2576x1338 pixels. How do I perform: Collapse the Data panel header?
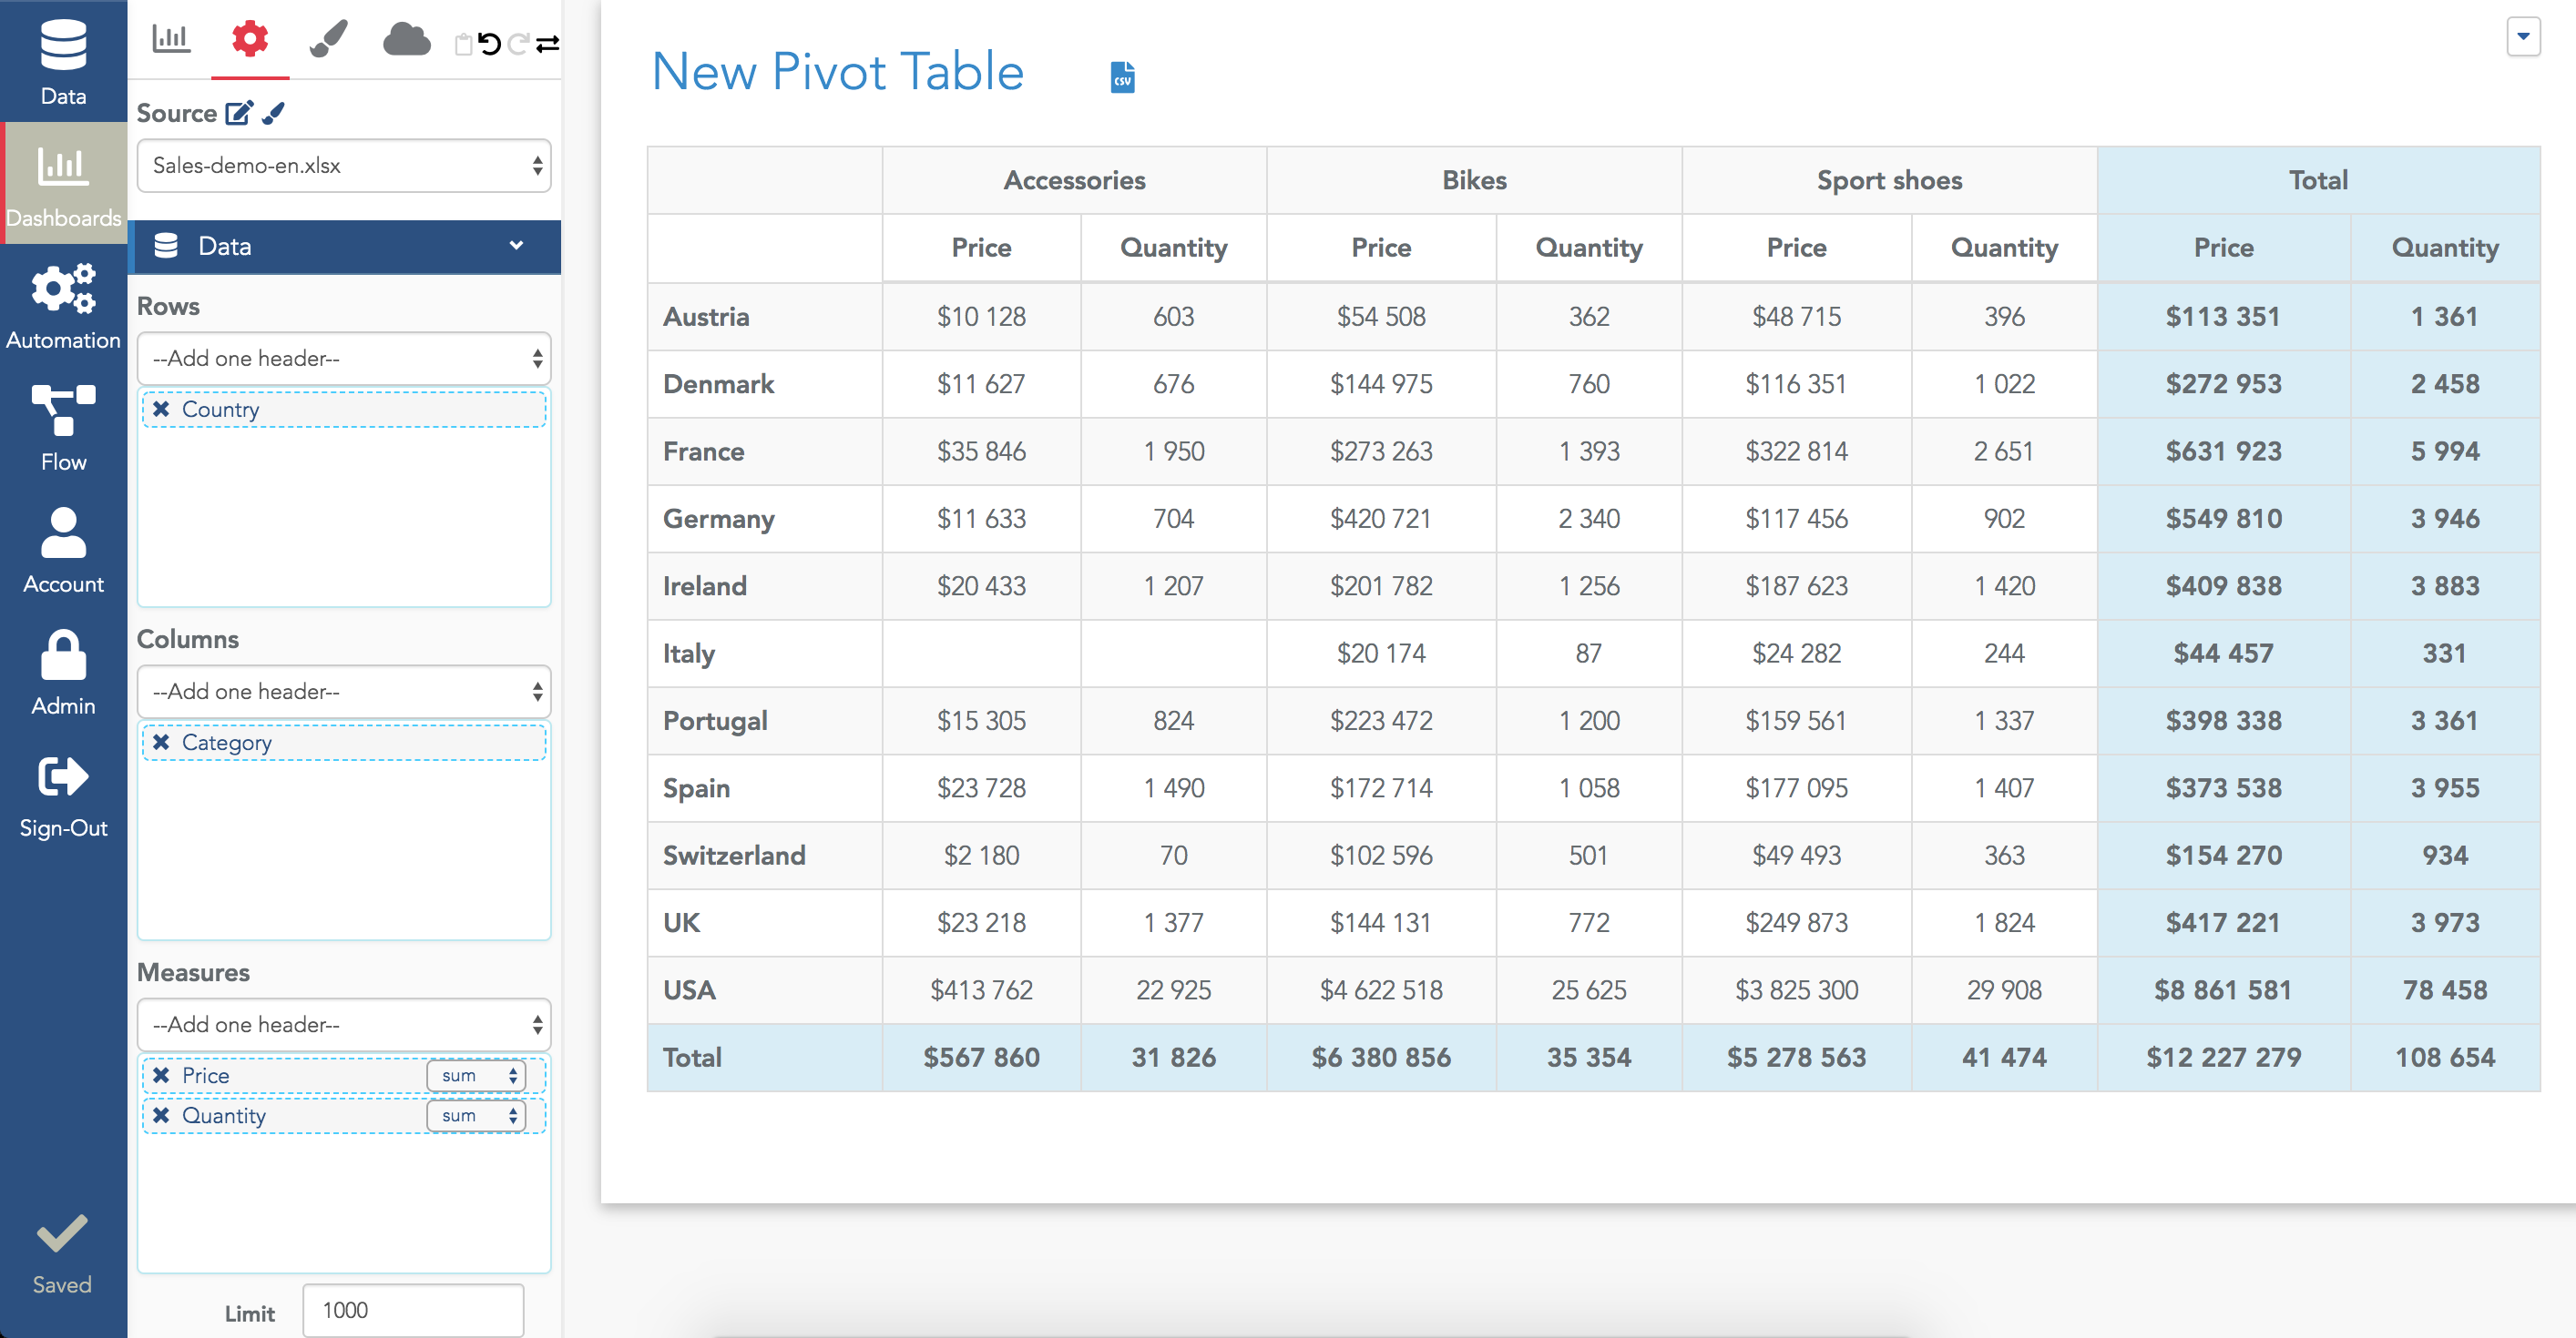pos(344,247)
